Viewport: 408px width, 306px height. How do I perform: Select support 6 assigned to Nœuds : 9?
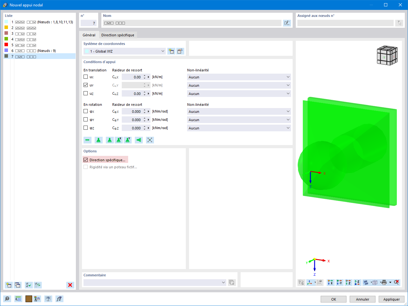[40, 51]
